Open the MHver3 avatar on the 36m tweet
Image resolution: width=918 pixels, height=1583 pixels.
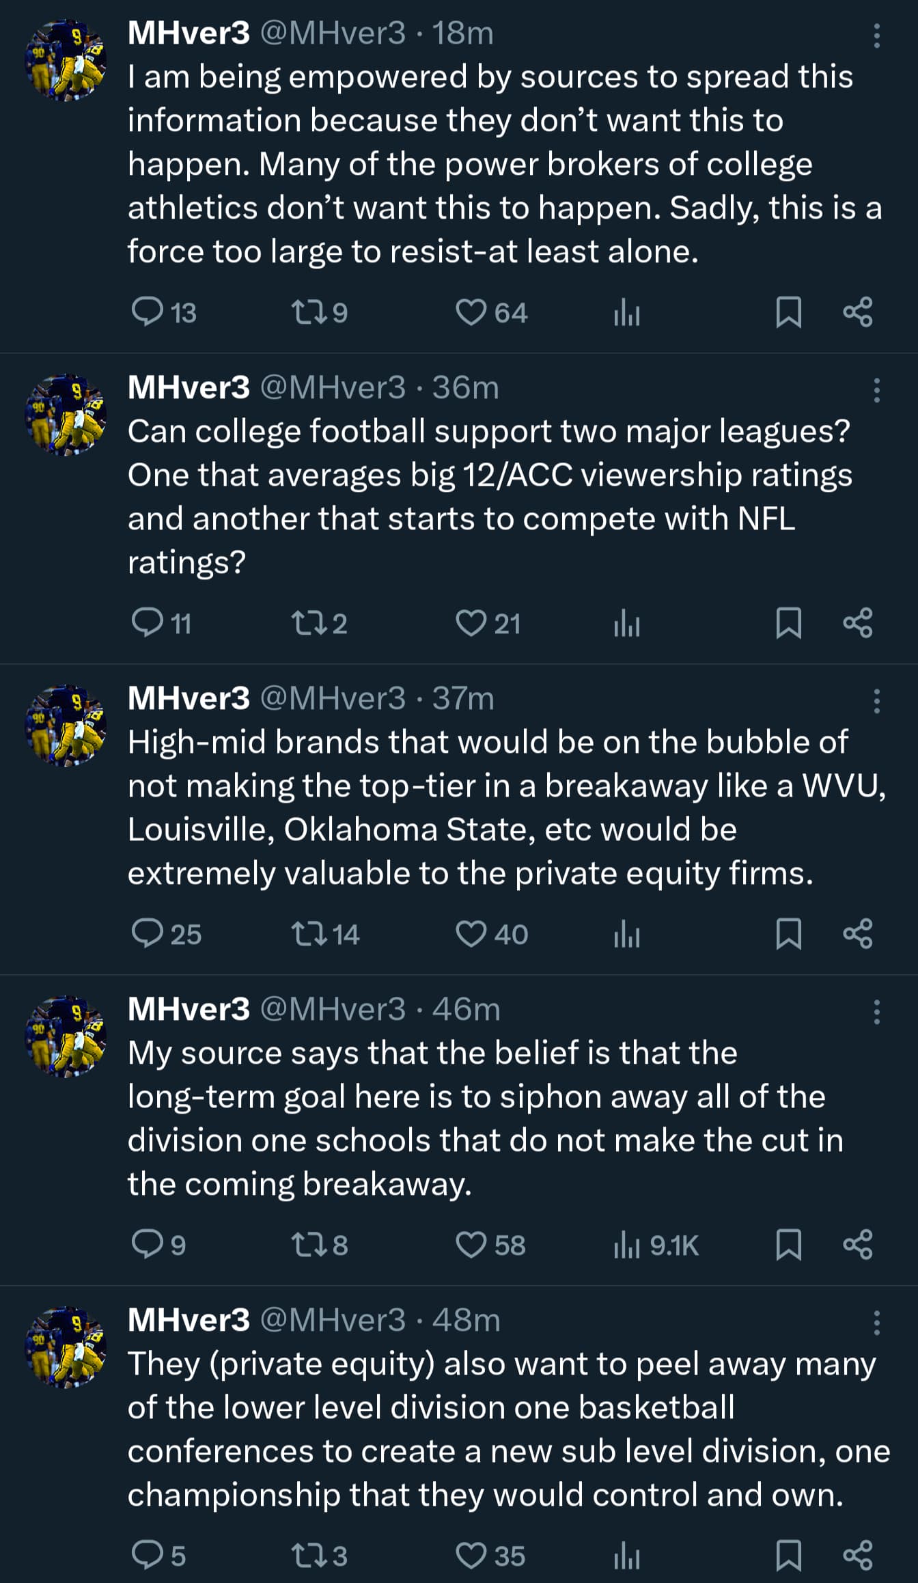pos(66,415)
